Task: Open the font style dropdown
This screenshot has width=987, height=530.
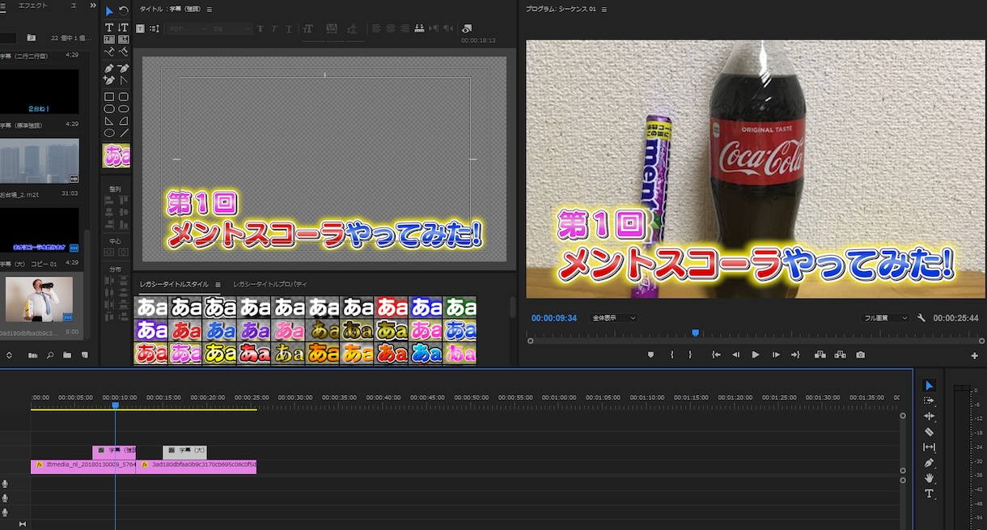Action: [232, 28]
